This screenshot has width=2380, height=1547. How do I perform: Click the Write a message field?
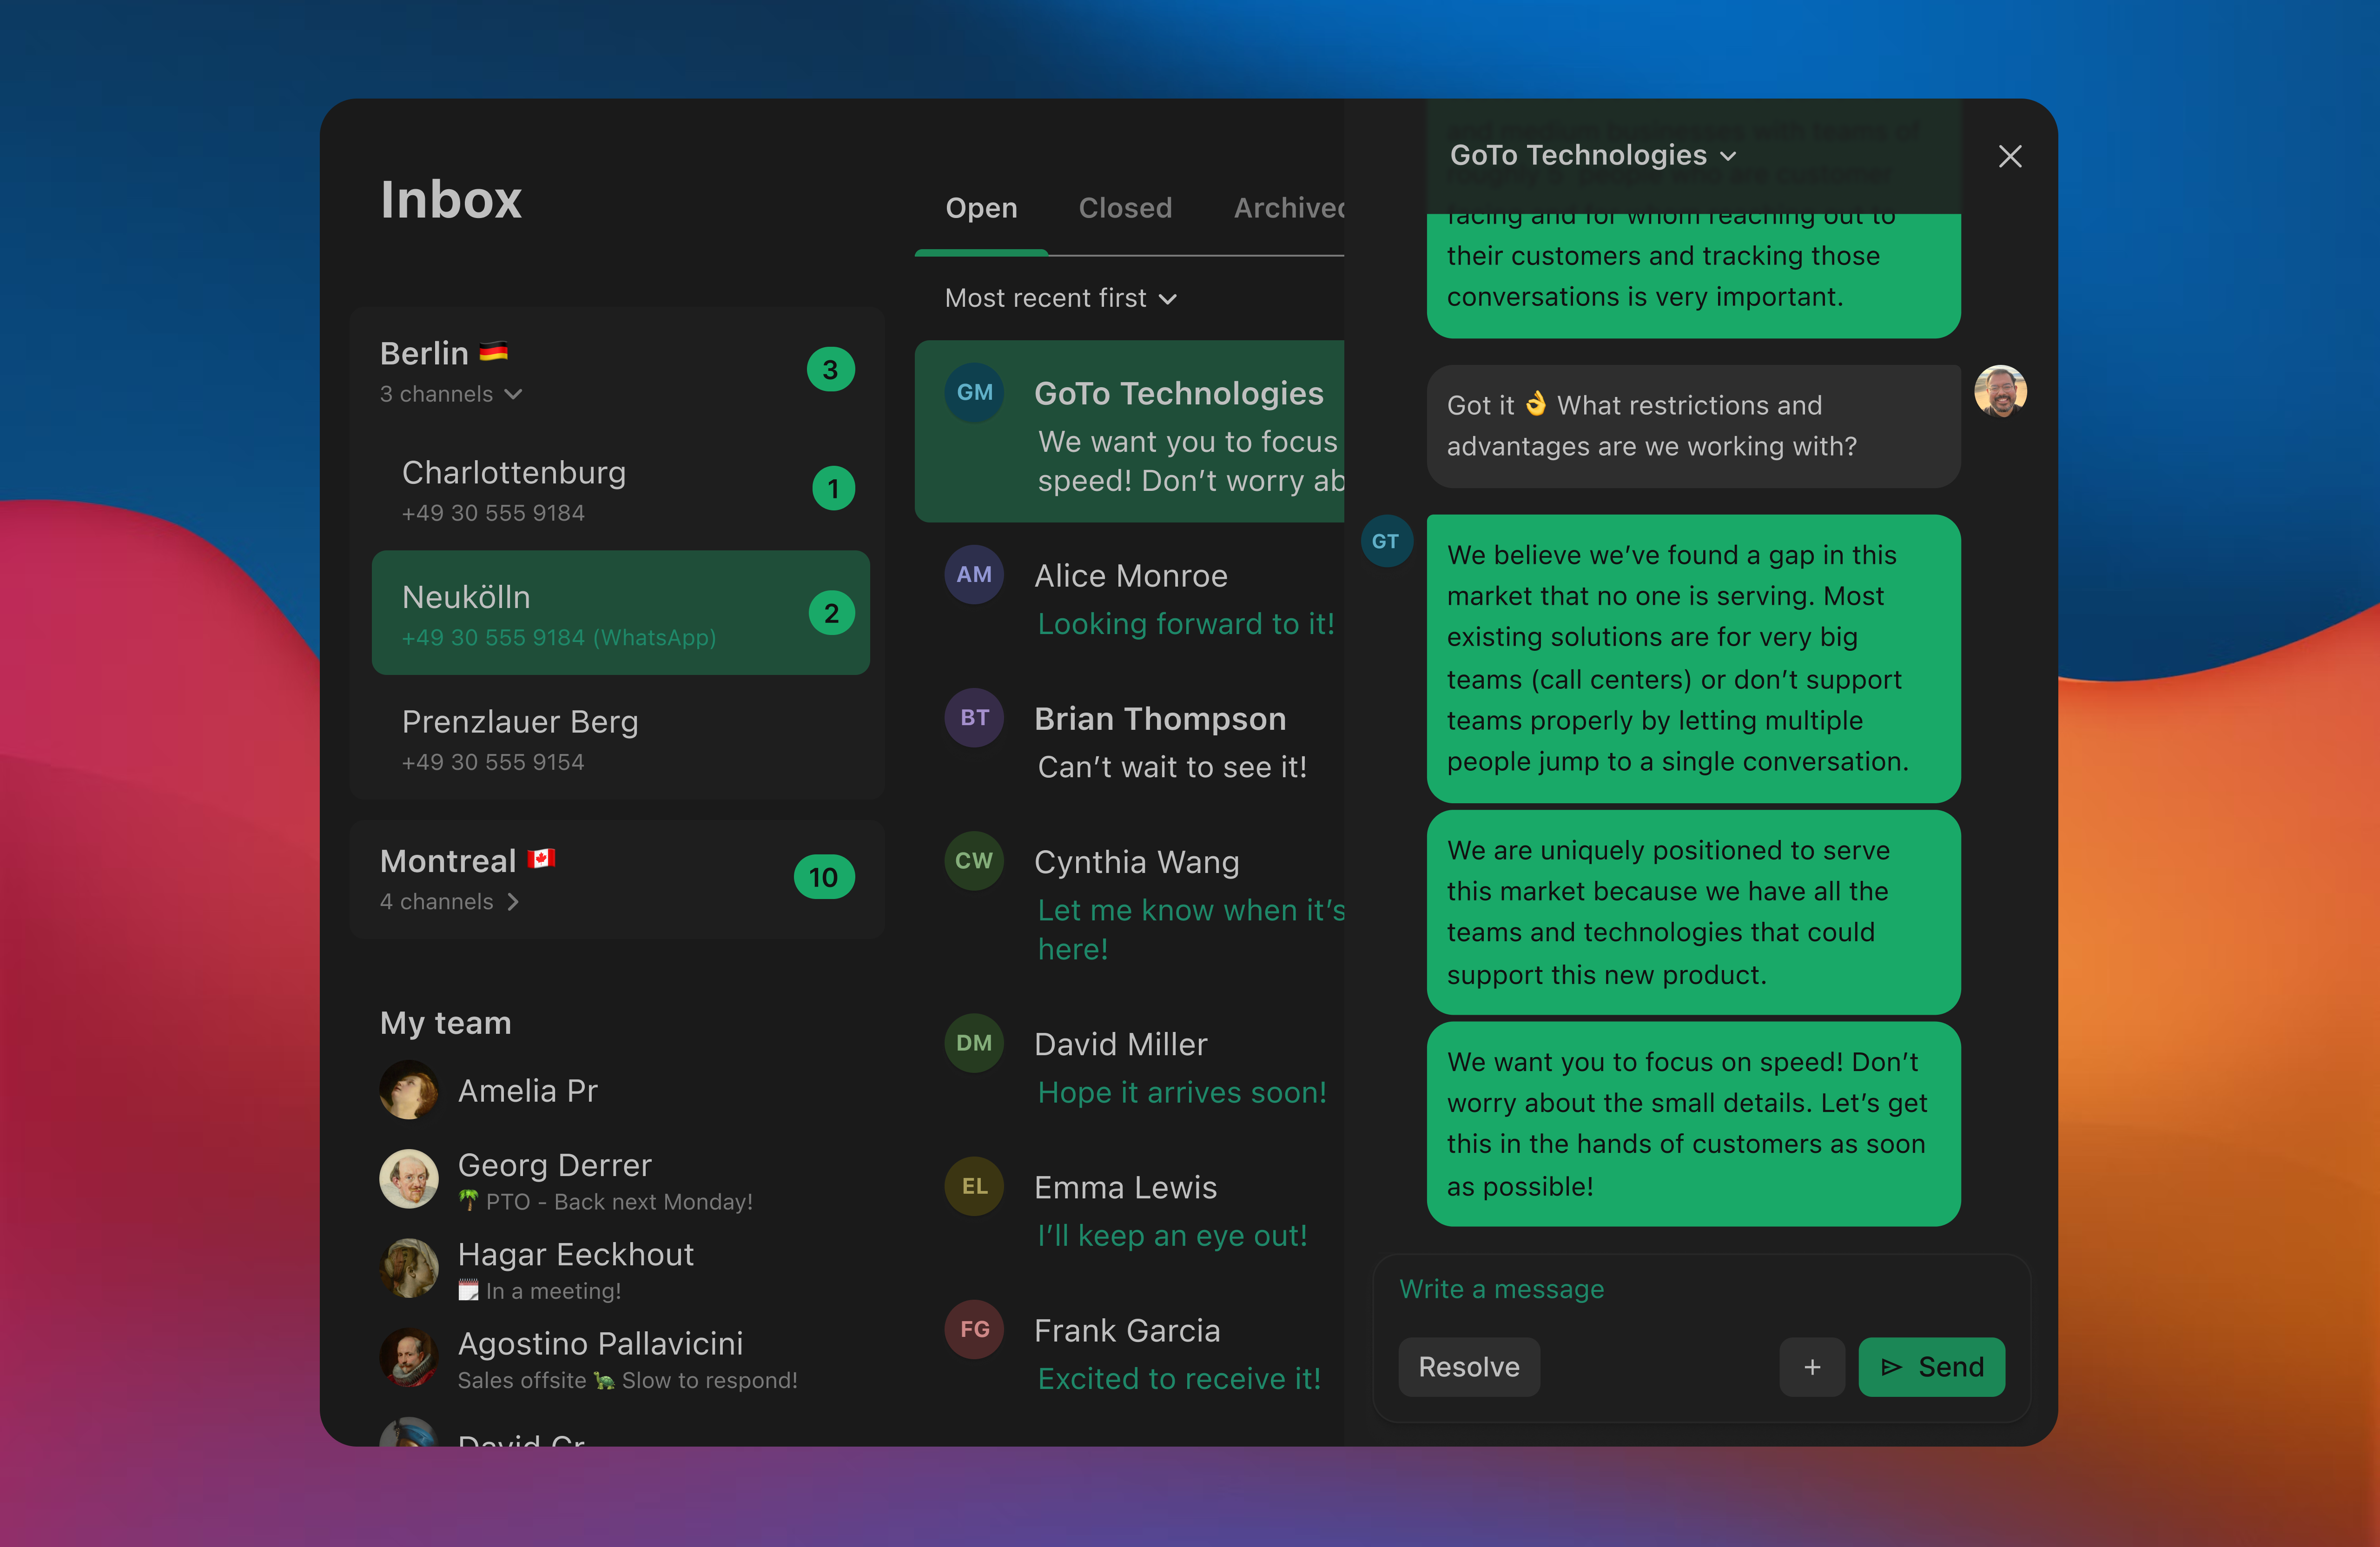pos(1600,1289)
